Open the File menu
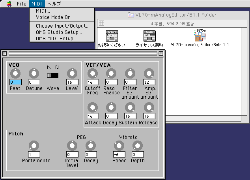The width and height of the screenshot is (250, 180). (22, 4)
